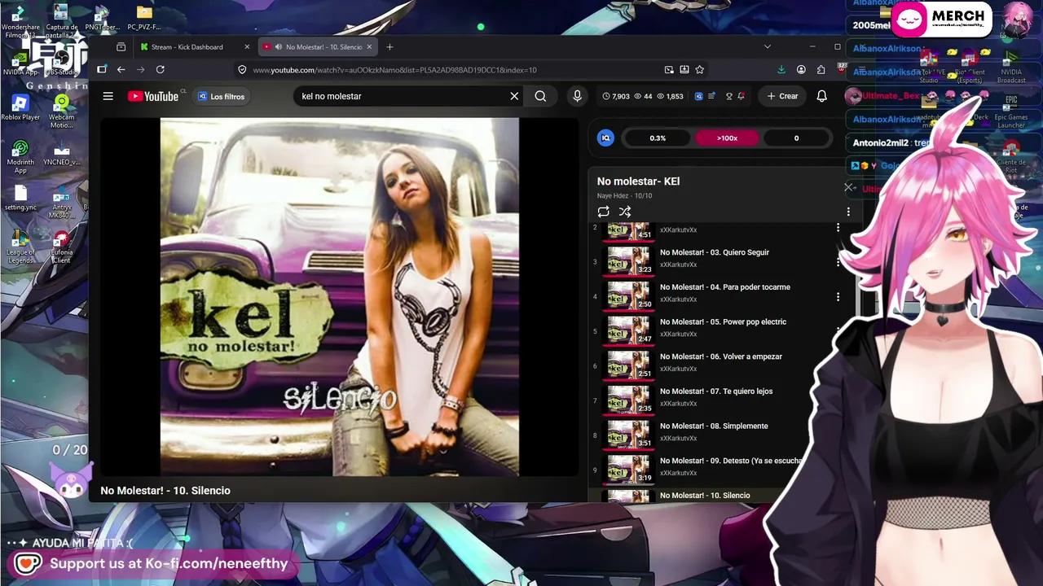Open the browser downloads arrow

pos(781,70)
